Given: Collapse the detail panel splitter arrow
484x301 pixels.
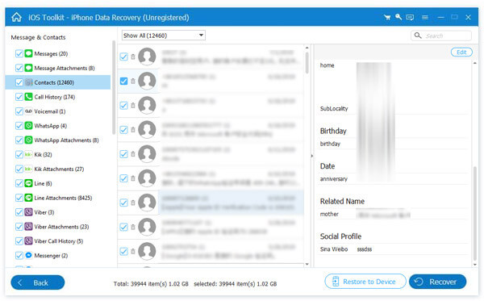Looking at the screenshot, I should (x=311, y=156).
